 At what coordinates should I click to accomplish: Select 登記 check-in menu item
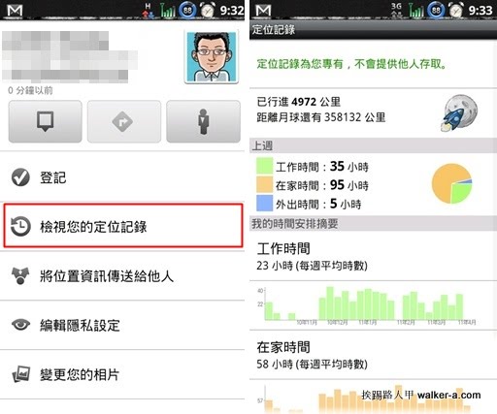point(122,177)
